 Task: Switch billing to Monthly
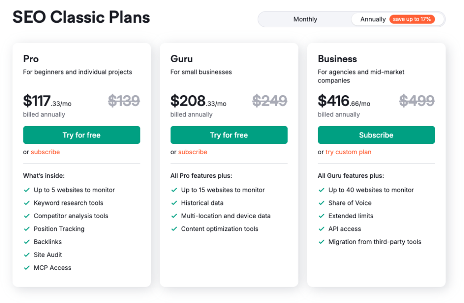[305, 19]
